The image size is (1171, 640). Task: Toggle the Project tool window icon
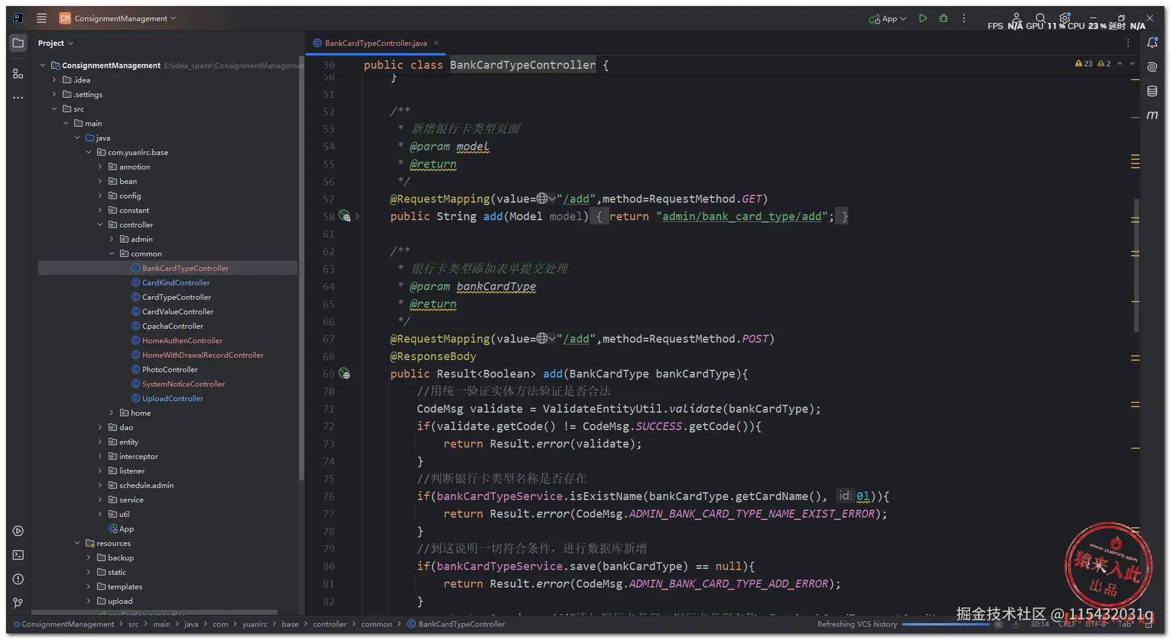tap(18, 43)
